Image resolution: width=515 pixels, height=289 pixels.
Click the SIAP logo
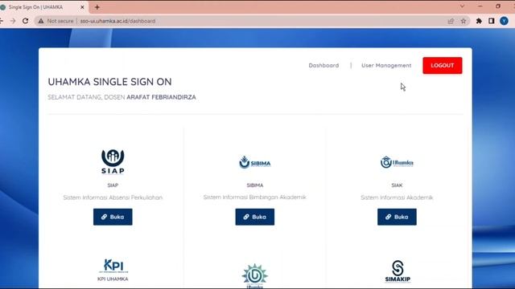[113, 161]
